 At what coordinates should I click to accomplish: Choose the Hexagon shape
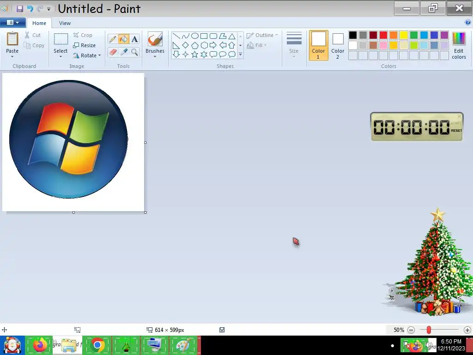click(204, 45)
